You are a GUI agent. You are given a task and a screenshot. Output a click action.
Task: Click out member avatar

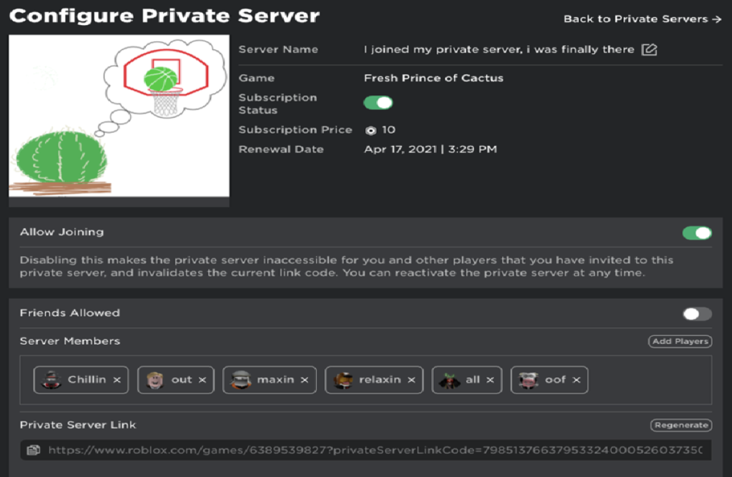155,380
